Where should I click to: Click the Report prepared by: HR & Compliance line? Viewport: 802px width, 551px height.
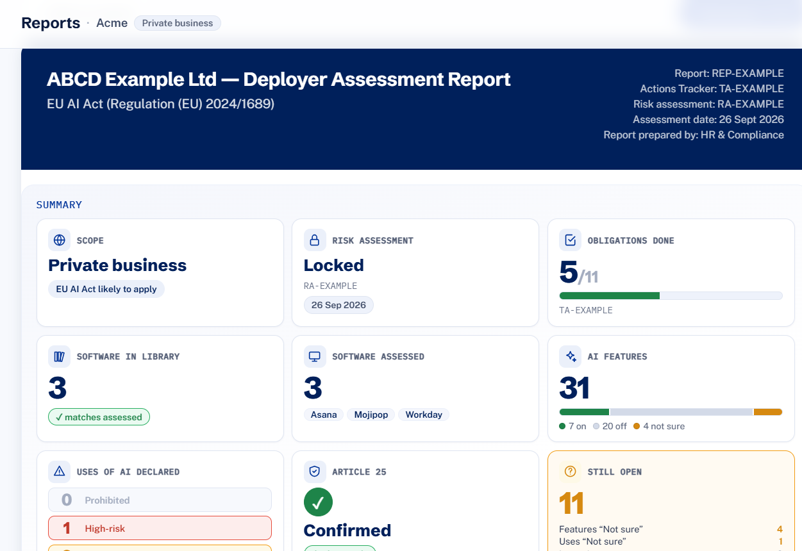[x=694, y=135]
